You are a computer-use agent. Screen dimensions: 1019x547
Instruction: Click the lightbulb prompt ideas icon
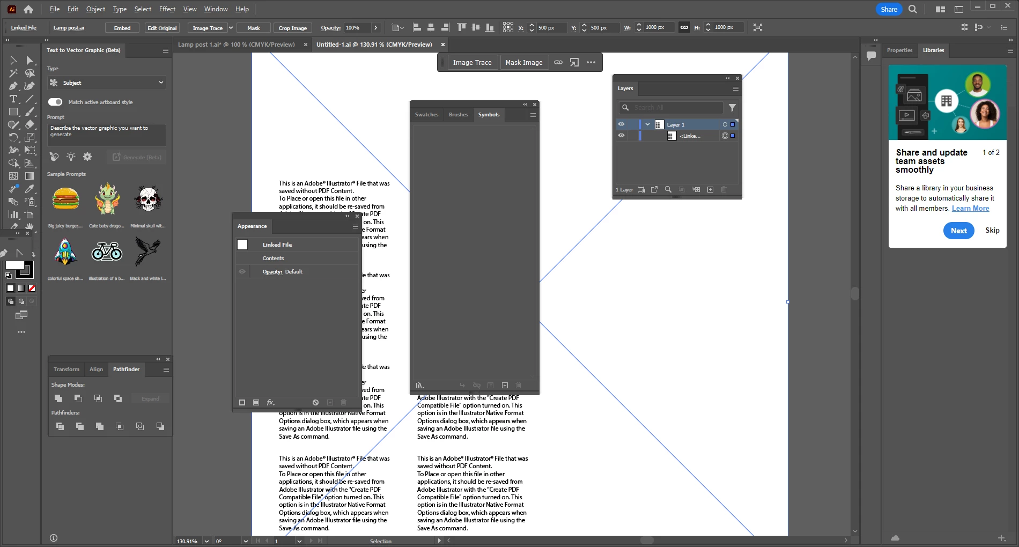tap(71, 157)
